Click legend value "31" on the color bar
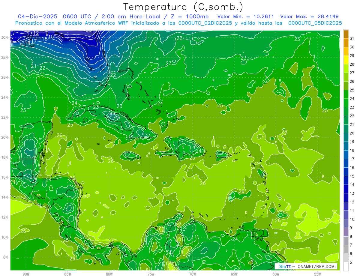Viewport: 360px width, 278px height. point(352,38)
